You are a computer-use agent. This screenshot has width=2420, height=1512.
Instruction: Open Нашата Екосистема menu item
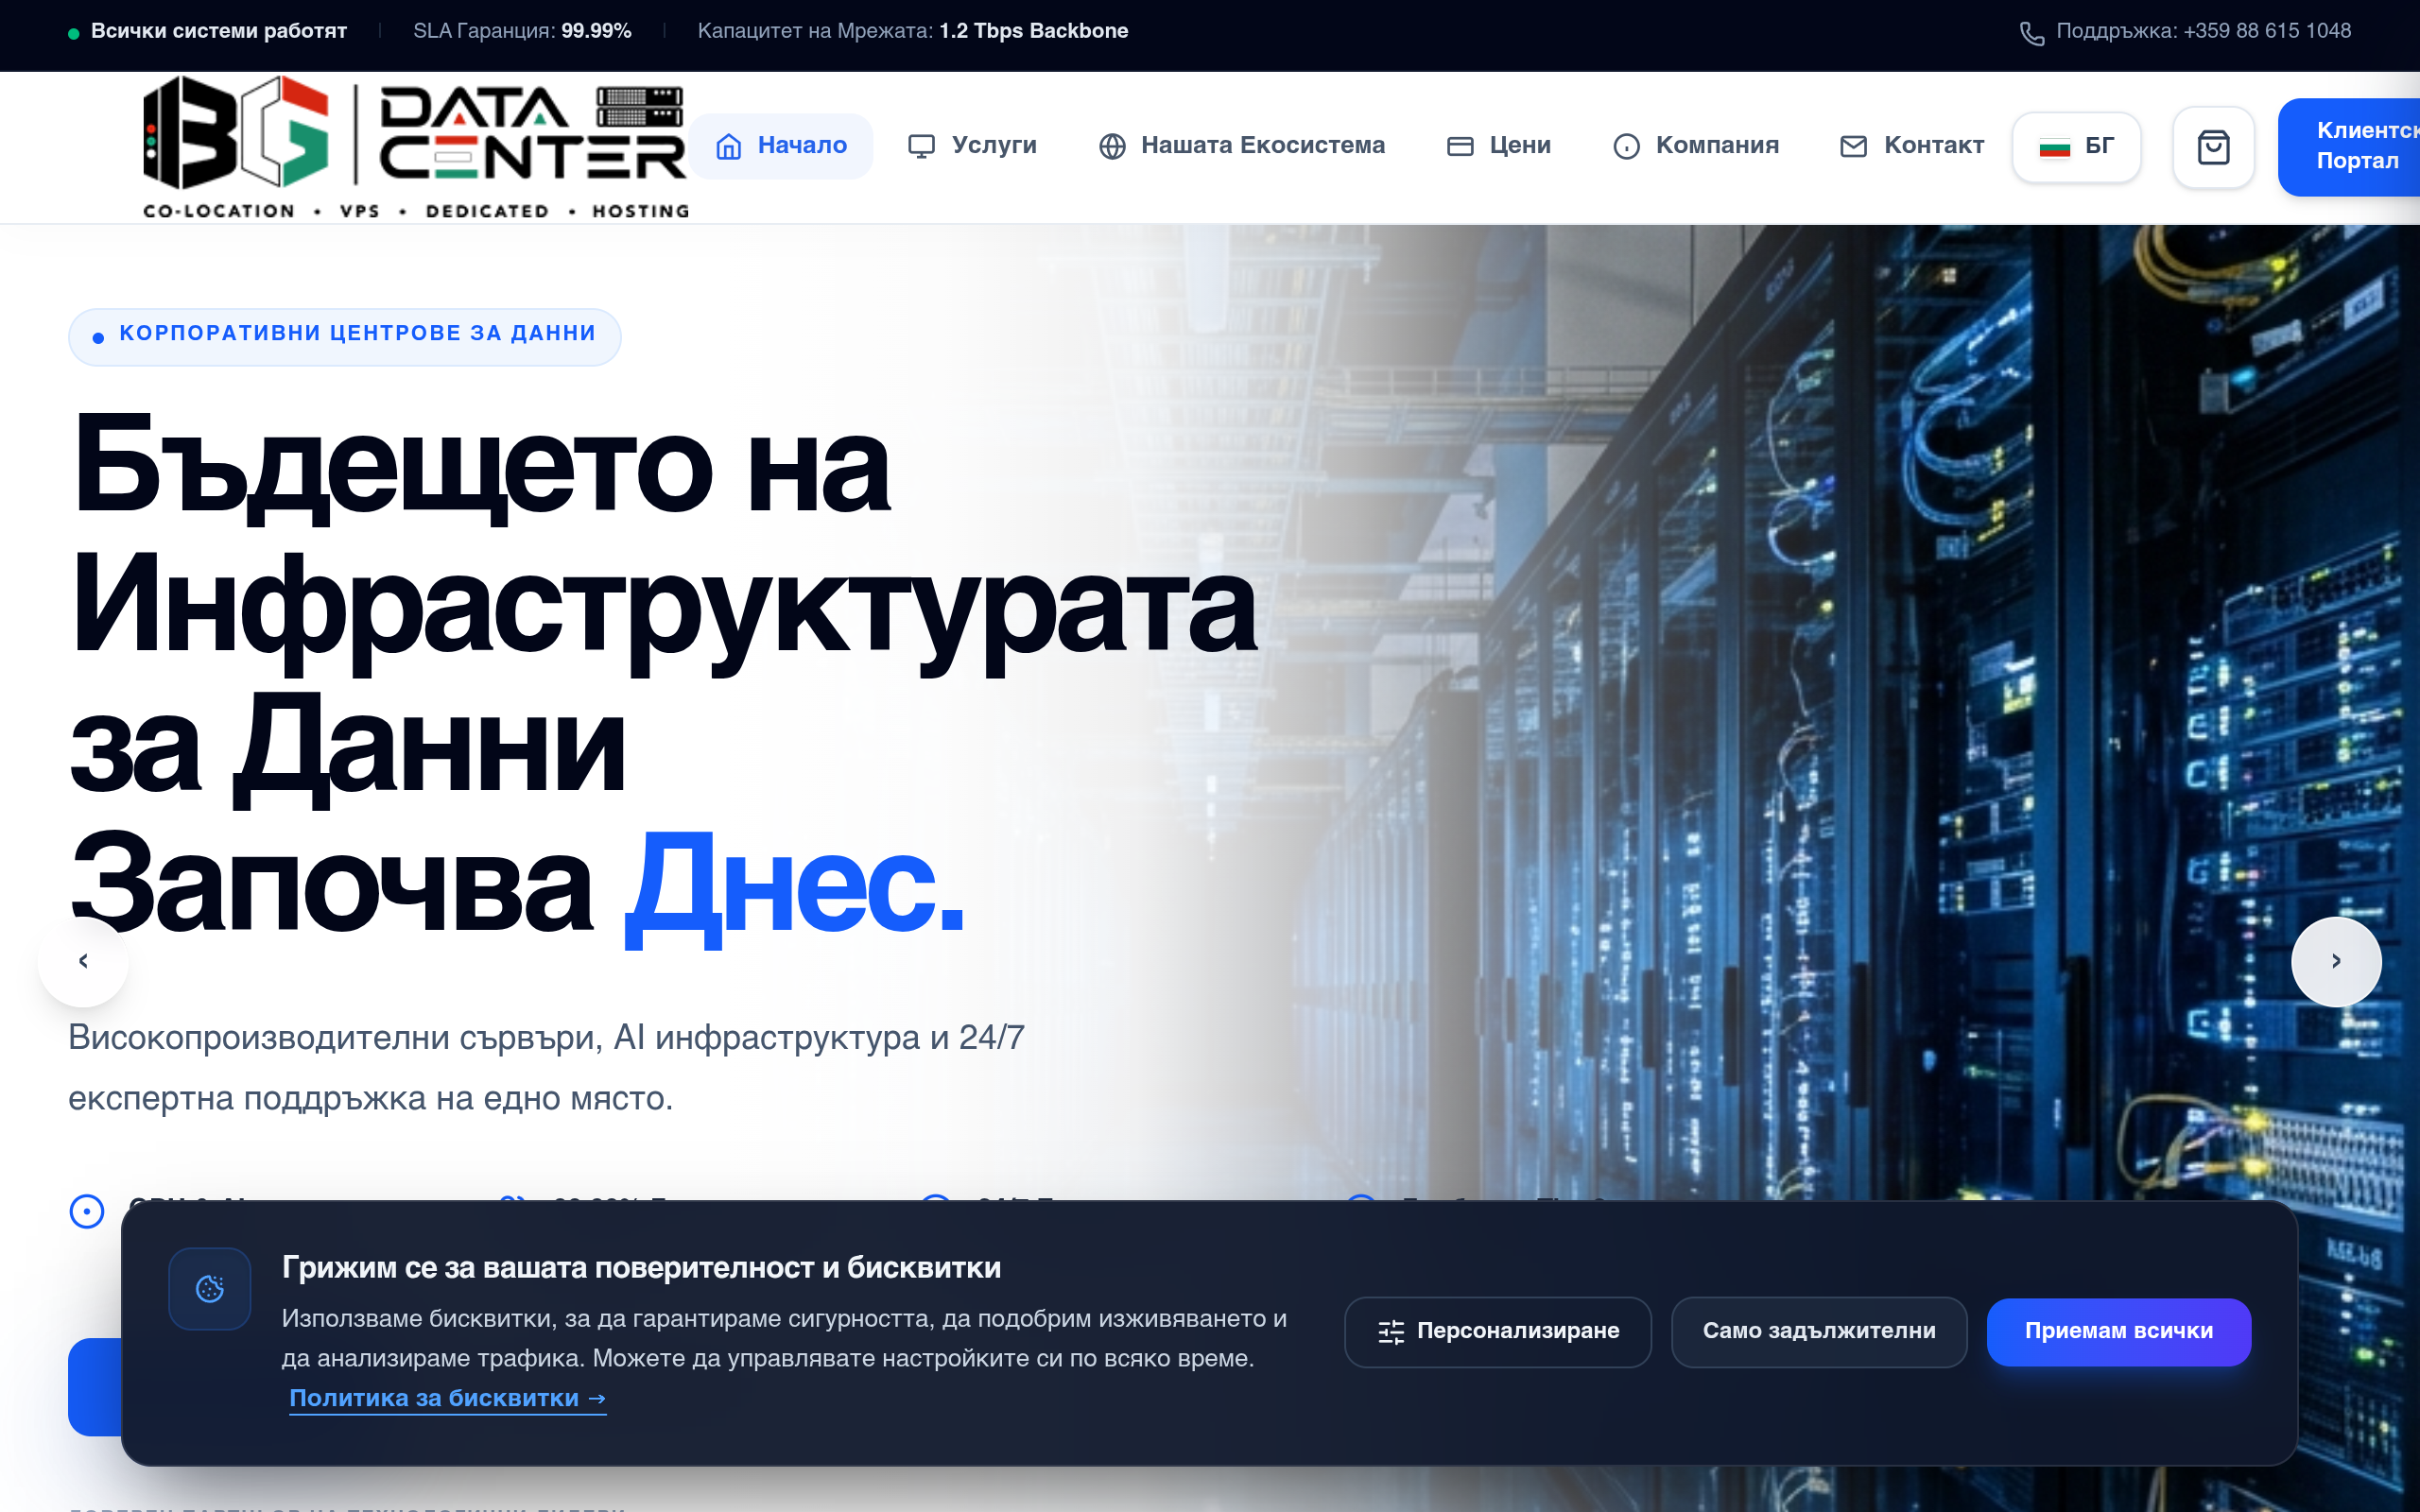tap(1242, 146)
